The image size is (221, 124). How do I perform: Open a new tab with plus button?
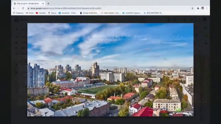pos(48,3)
